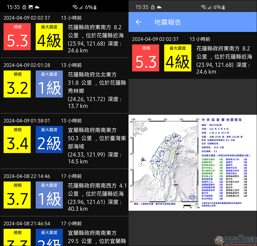This screenshot has width=257, height=246.
Task: Select the 2024-04-08 22:14:46 timestamp
Action: point(27,176)
